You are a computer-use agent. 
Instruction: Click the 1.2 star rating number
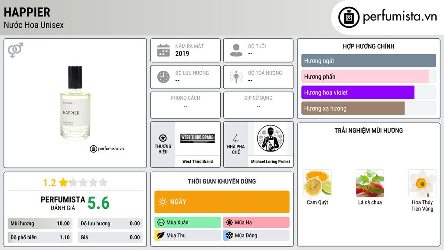pyautogui.click(x=49, y=183)
